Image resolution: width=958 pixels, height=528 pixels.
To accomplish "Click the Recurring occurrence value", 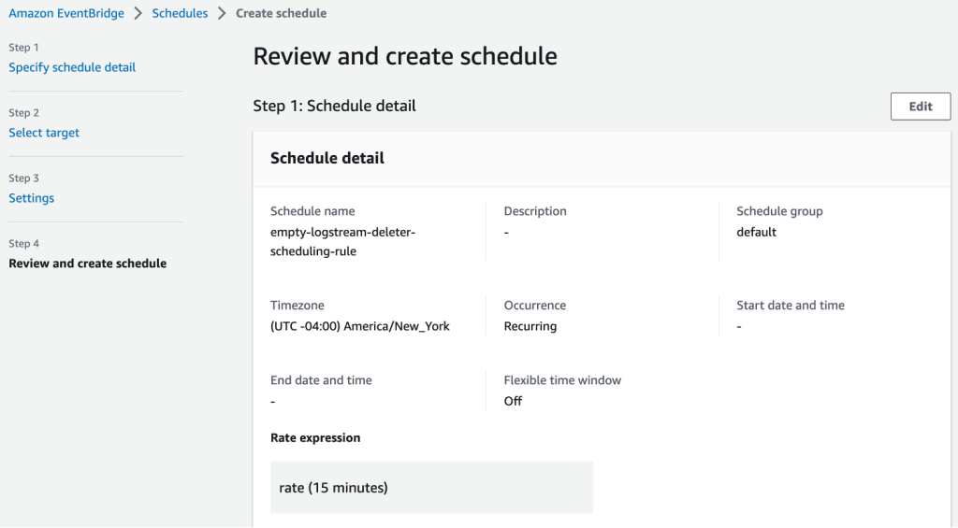I will pyautogui.click(x=530, y=326).
